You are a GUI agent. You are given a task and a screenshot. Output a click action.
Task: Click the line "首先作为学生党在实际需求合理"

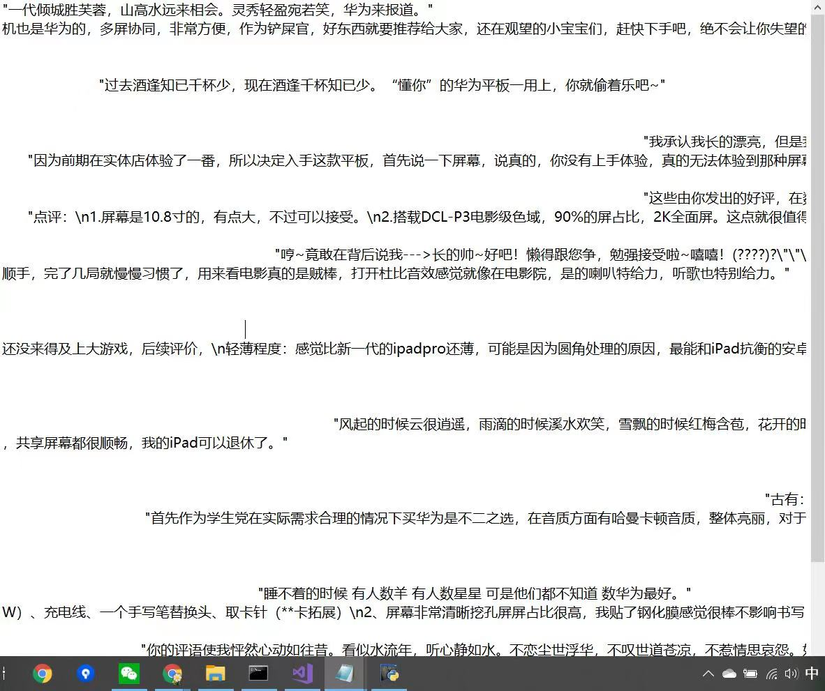[475, 518]
